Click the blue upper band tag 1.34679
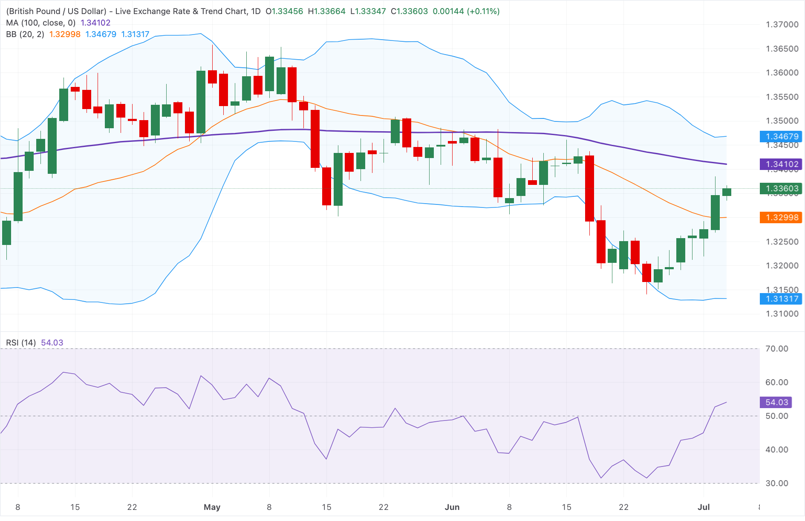The height and width of the screenshot is (521, 805). [781, 136]
